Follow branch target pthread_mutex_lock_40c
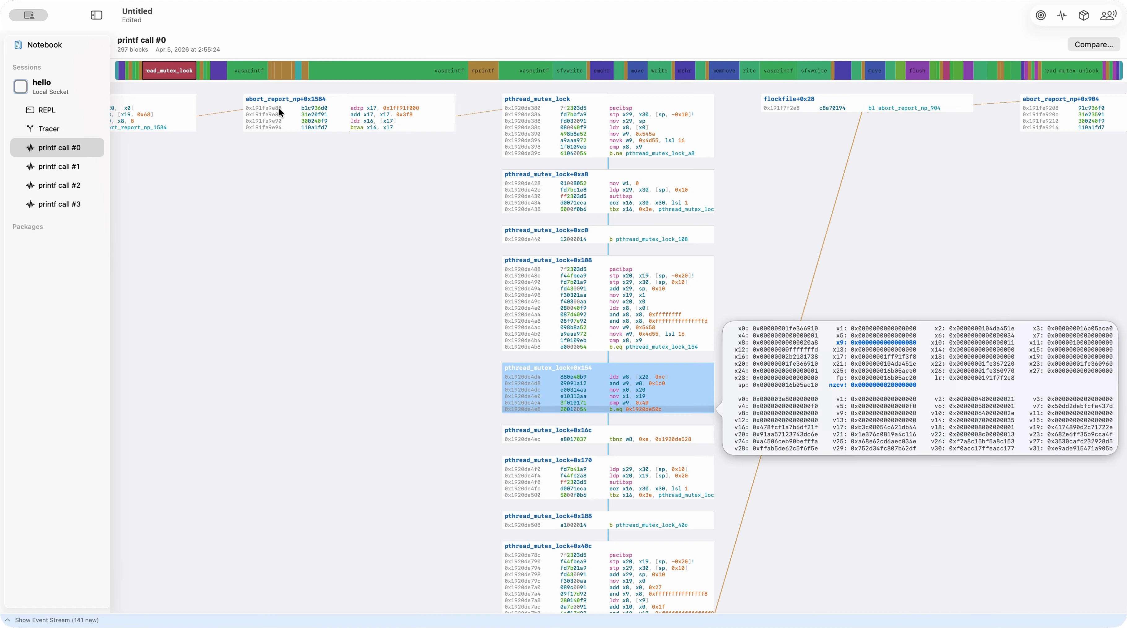 pos(652,525)
